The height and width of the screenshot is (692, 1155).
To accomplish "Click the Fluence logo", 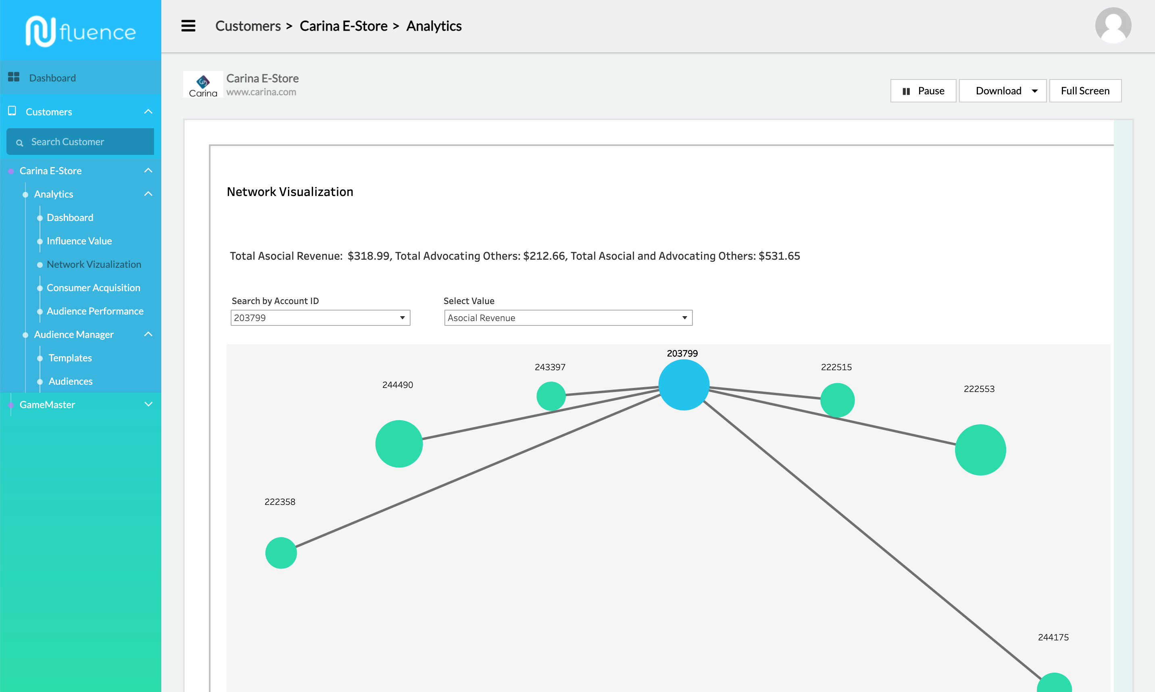I will tap(80, 31).
